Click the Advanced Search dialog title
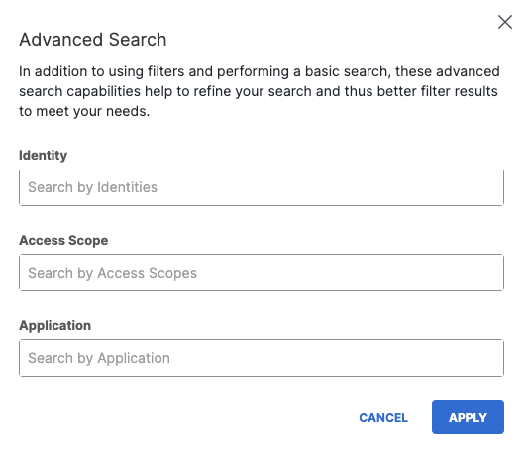Screen dimensions: 526x451 (93, 40)
